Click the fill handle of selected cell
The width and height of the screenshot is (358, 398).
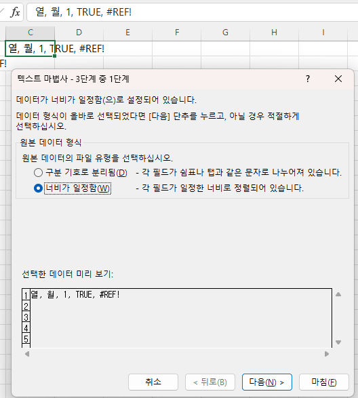pyautogui.click(x=55, y=56)
